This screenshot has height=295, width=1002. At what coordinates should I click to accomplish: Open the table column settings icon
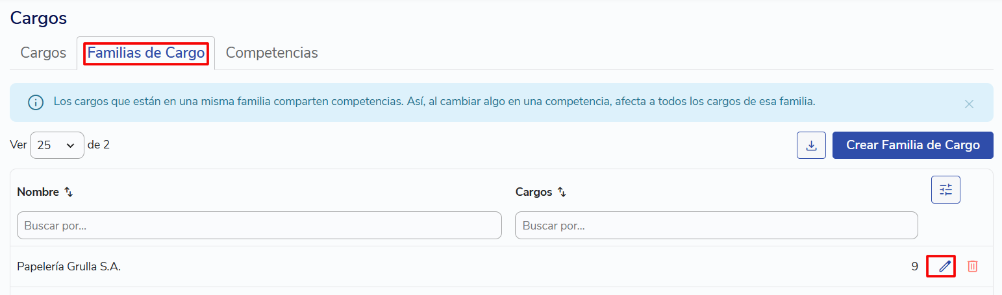pyautogui.click(x=946, y=190)
